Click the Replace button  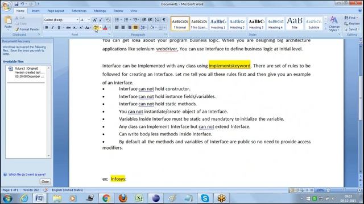click(x=352, y=24)
